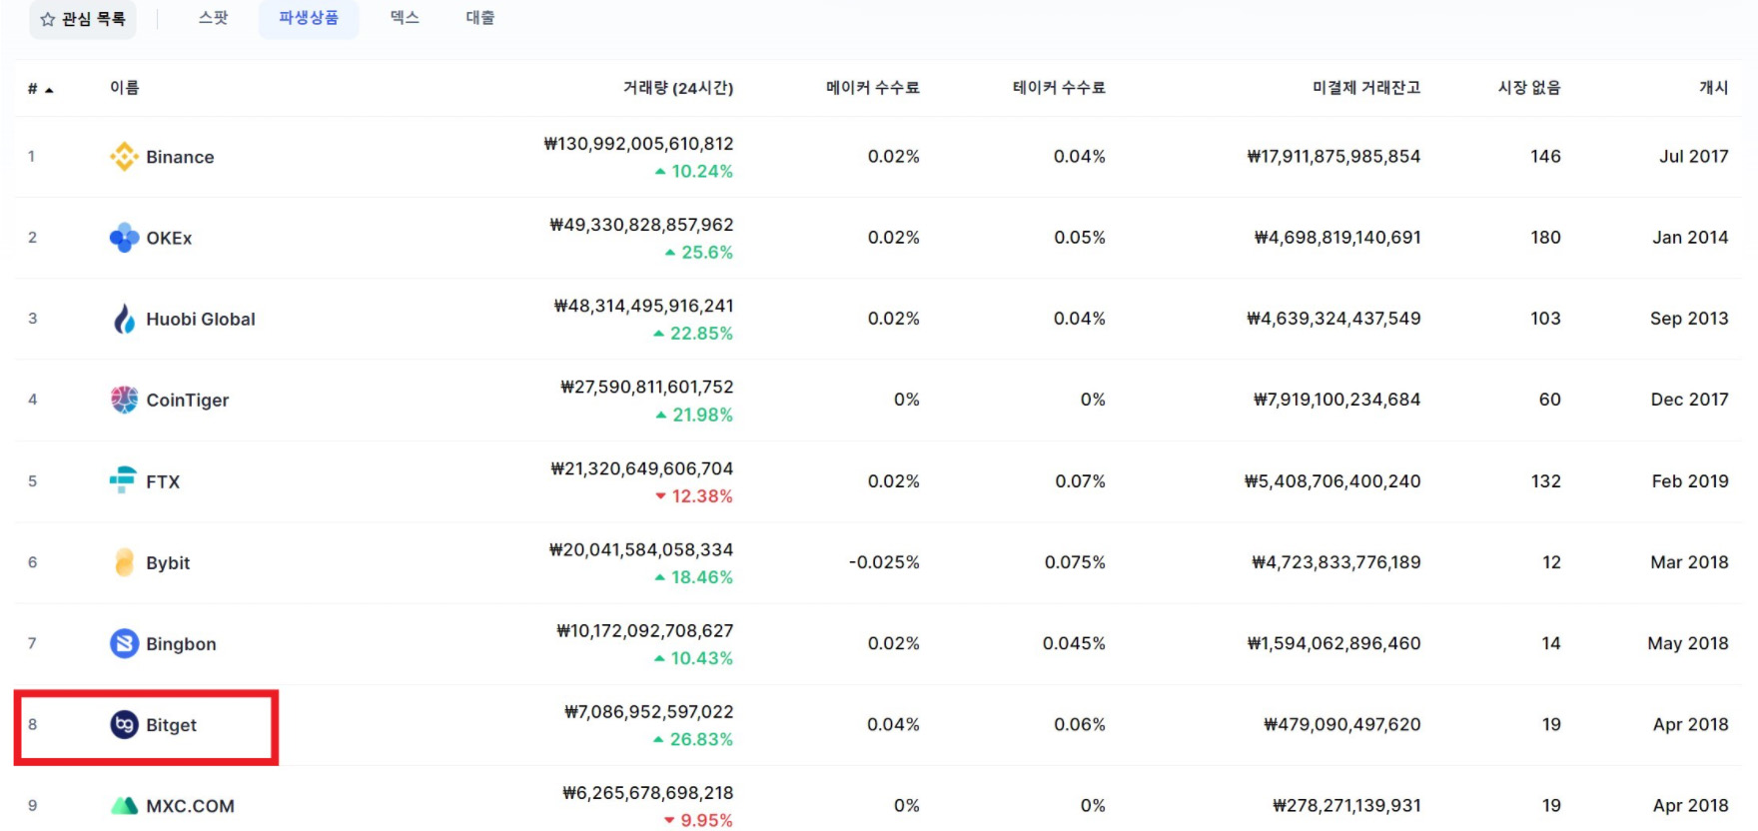Click Bitget volume ₩7,086,952,597,022

pos(649,712)
